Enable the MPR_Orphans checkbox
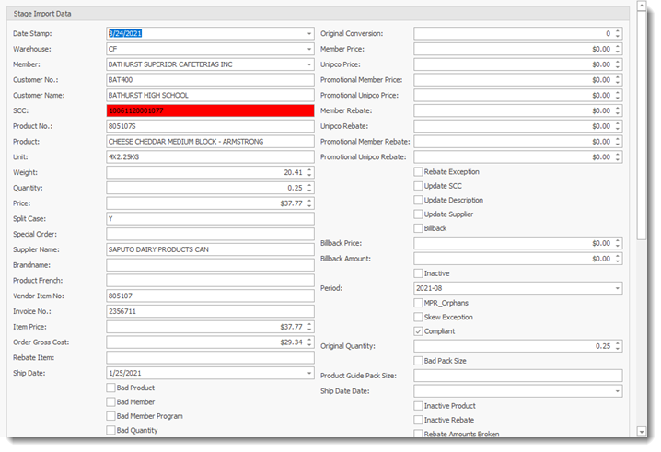Screen dimensions: 661x452 419,303
